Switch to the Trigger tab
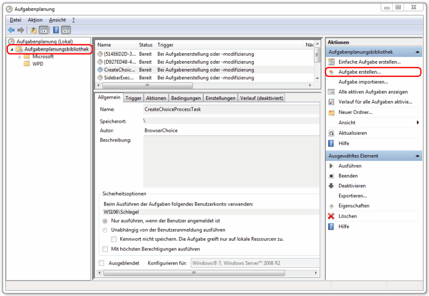 (x=133, y=98)
